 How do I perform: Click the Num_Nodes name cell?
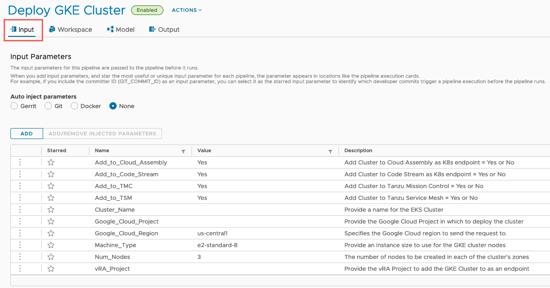pos(113,257)
